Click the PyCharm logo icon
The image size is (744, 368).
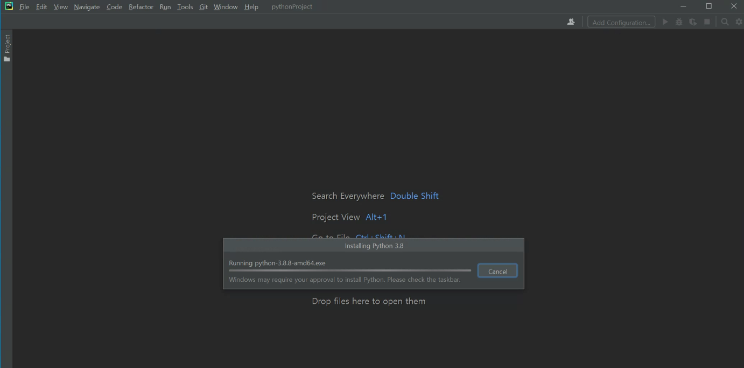tap(9, 6)
